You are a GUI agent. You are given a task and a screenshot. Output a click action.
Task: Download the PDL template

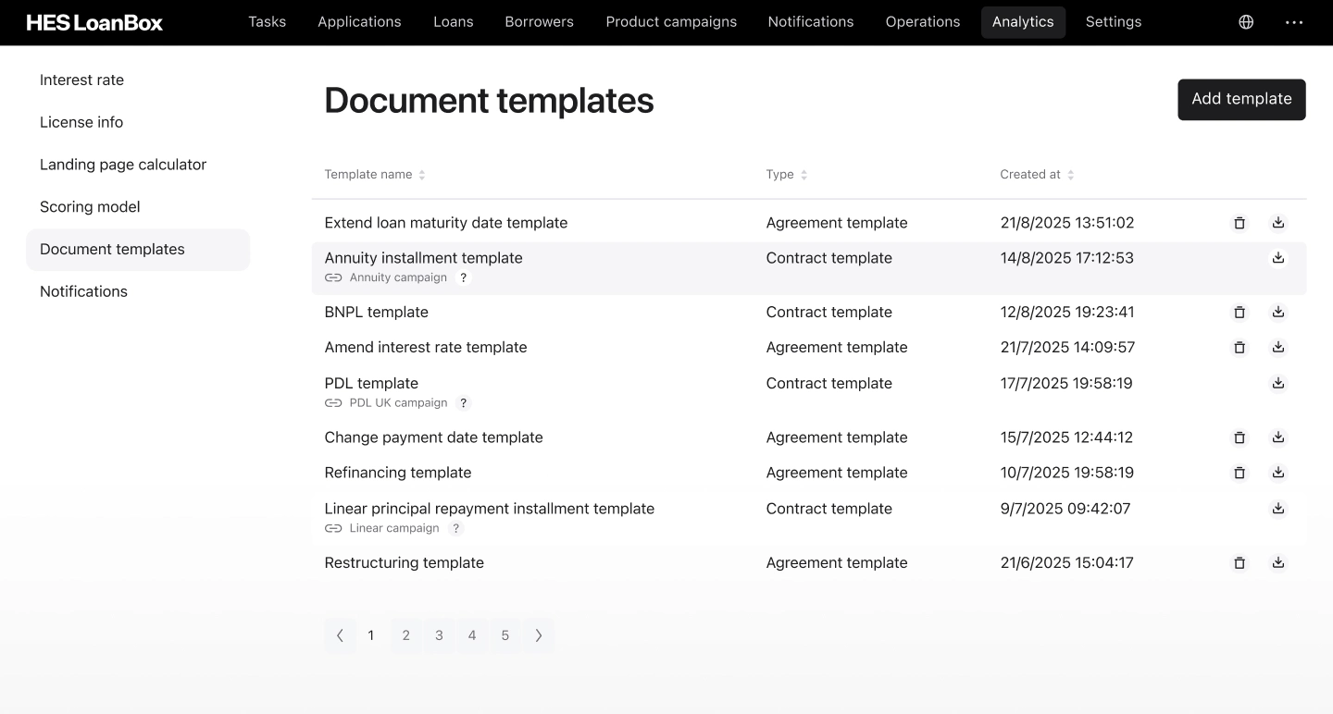click(1278, 383)
